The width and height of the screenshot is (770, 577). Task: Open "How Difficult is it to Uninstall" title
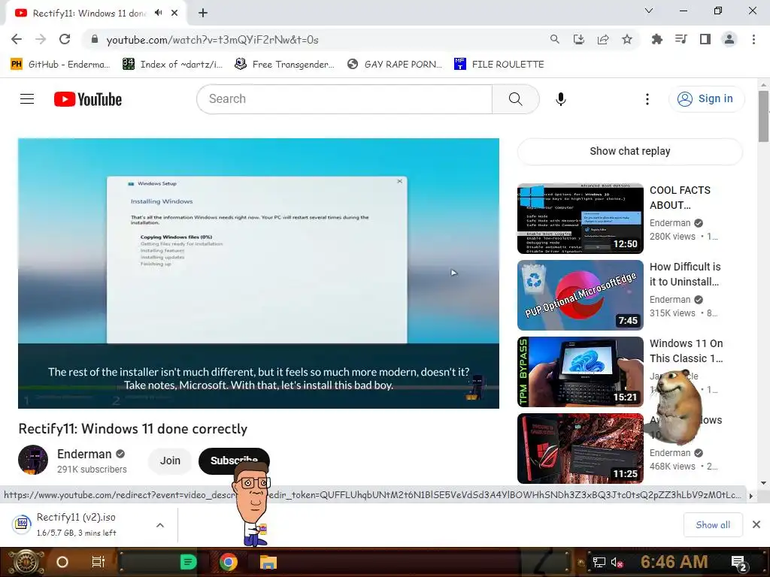(685, 274)
